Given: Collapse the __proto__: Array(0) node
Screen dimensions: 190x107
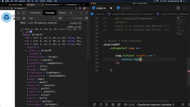Looking at the screenshot, I should tap(26, 51).
